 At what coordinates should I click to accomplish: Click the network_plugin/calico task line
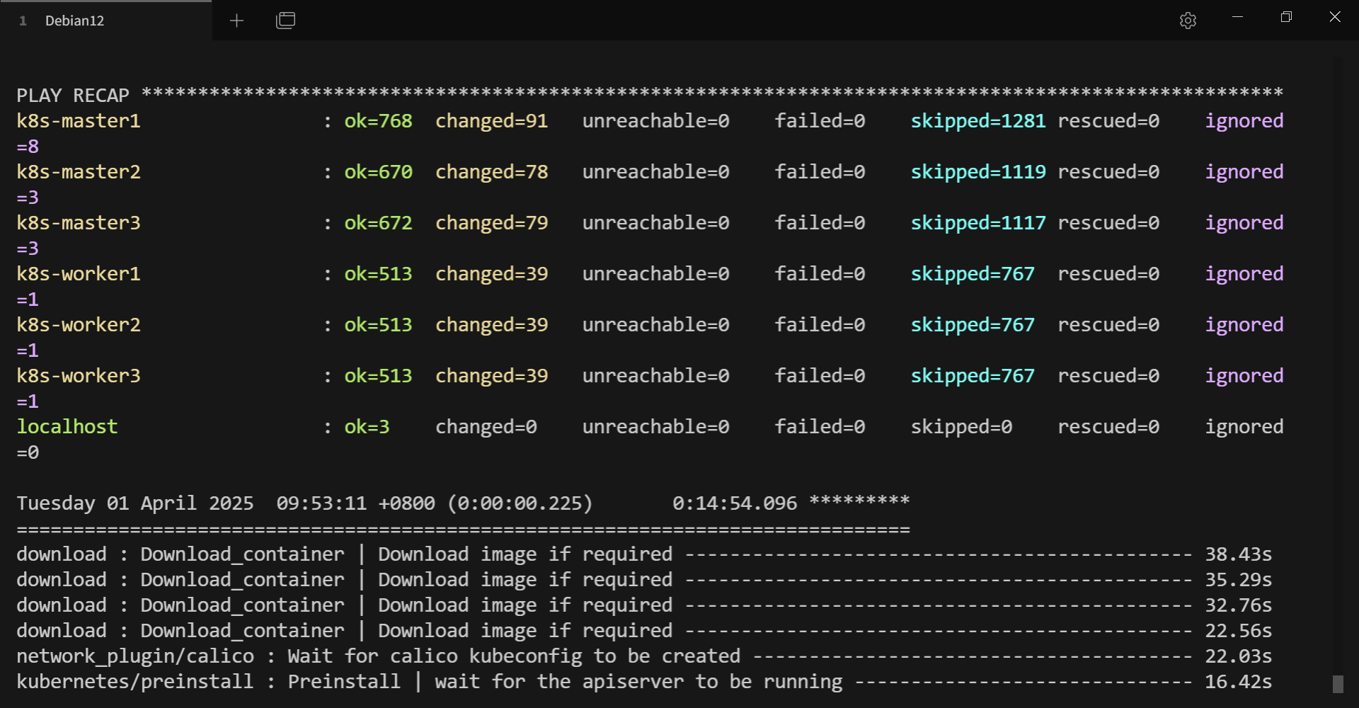(378, 656)
